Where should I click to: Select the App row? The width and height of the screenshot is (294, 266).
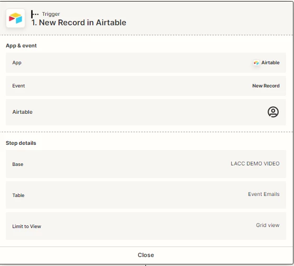click(x=146, y=63)
